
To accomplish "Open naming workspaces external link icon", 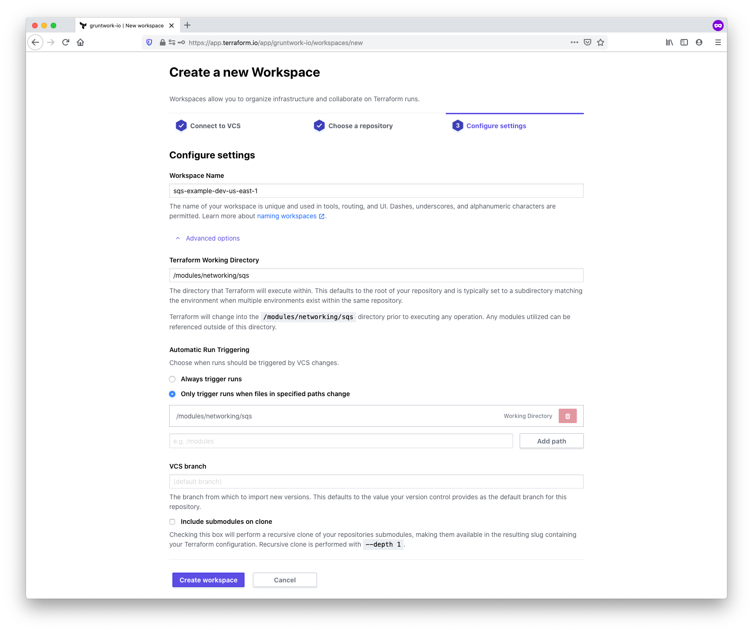I will click(321, 216).
